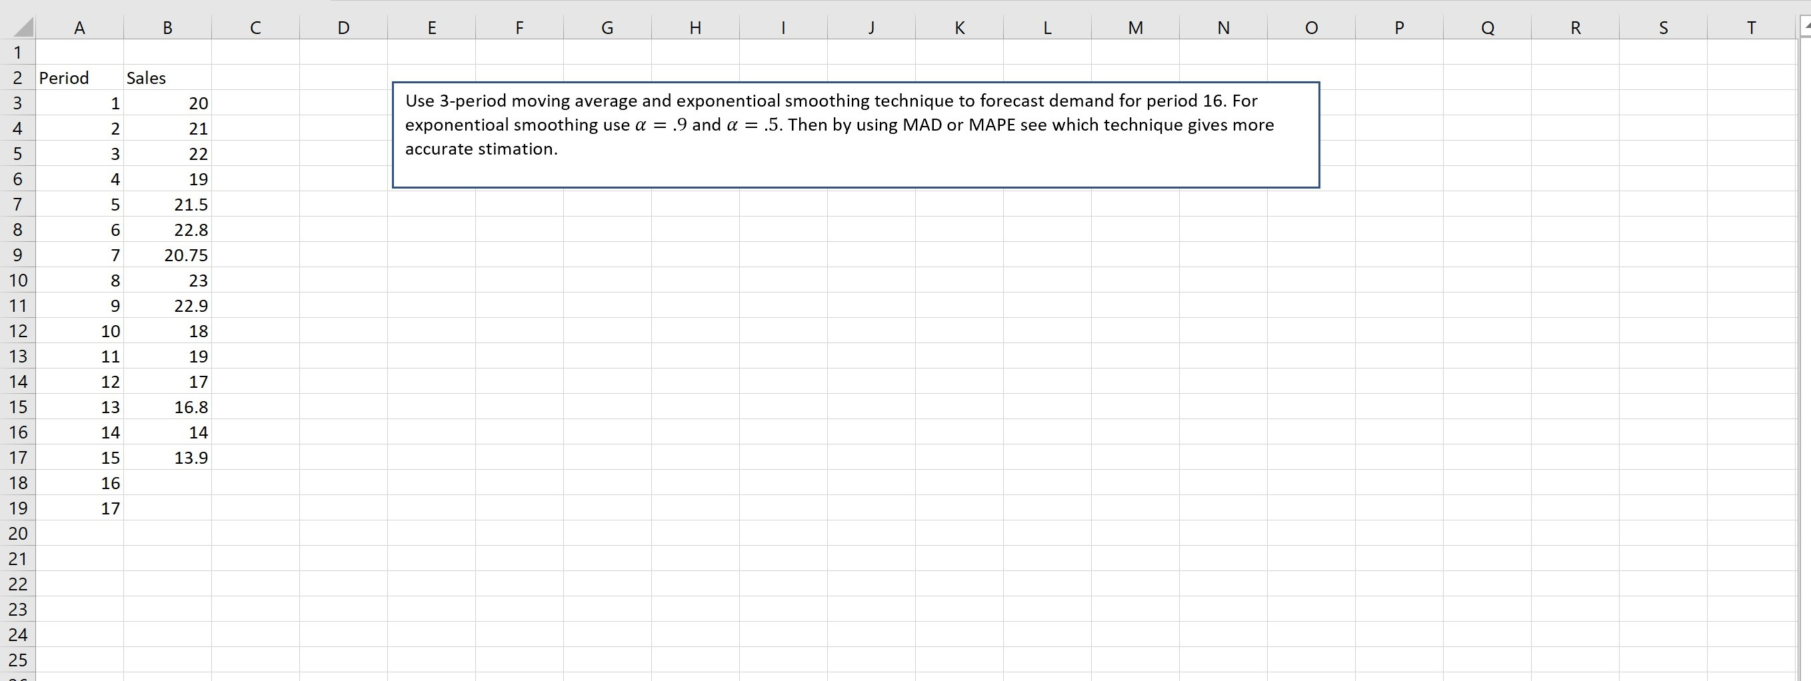Select cell A3 containing period 1
The height and width of the screenshot is (681, 1811).
[79, 103]
